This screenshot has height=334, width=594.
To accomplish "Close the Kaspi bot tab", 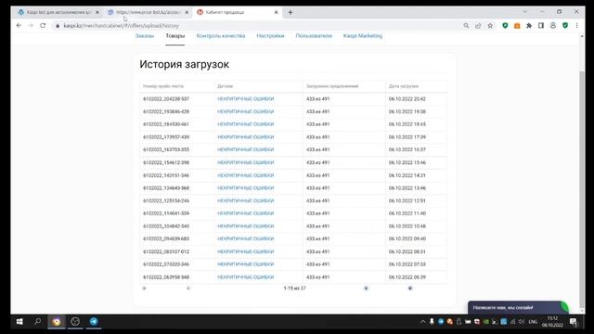I will click(x=97, y=12).
